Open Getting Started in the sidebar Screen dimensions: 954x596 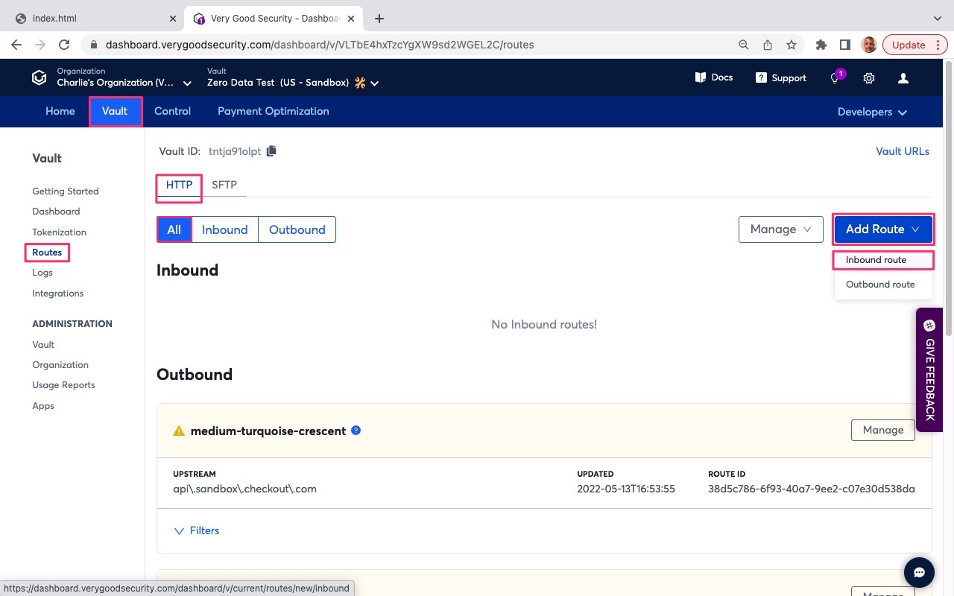click(x=66, y=191)
